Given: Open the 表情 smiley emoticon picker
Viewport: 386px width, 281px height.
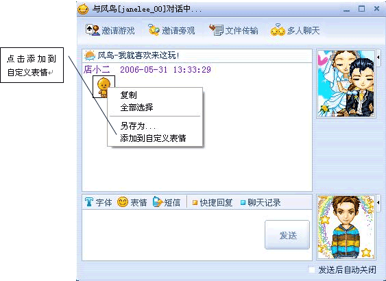Looking at the screenshot, I should [123, 202].
